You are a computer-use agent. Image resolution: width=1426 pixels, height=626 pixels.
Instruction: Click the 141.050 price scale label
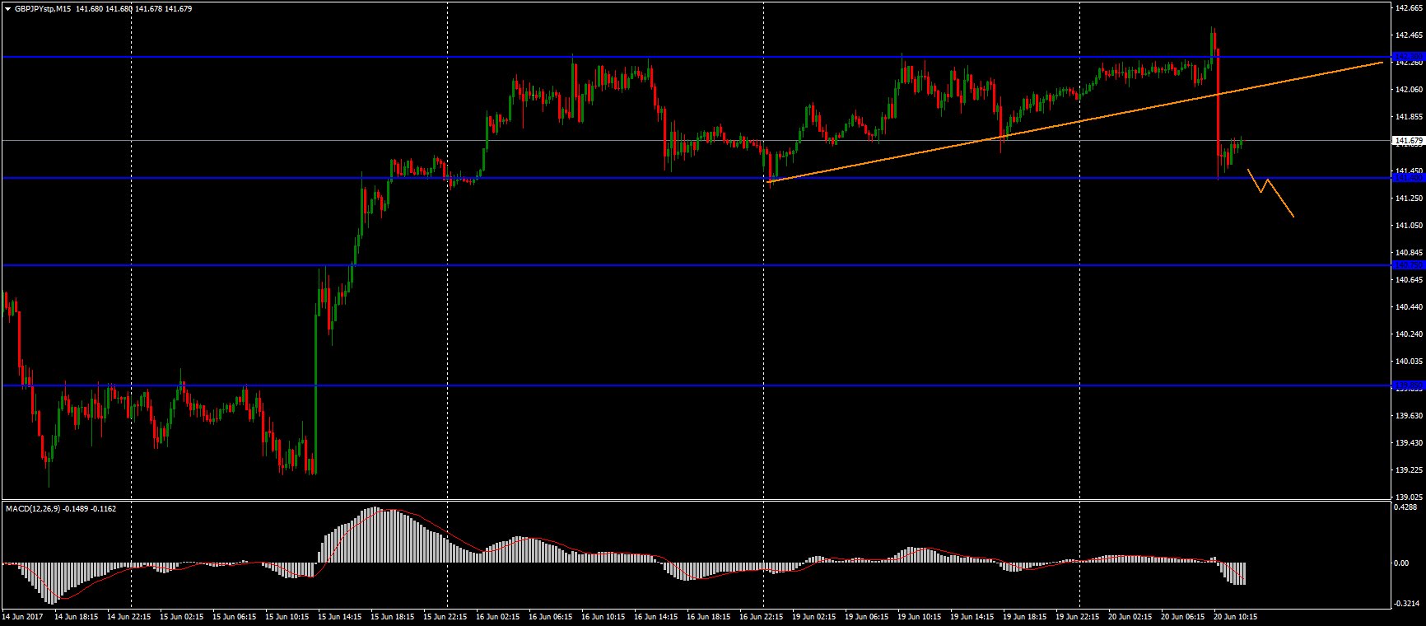pyautogui.click(x=1410, y=226)
